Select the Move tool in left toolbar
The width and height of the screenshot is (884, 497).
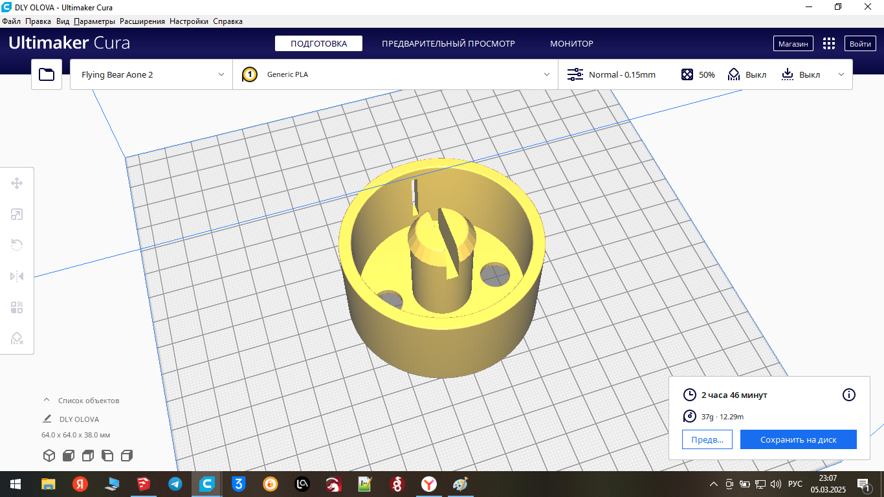pos(17,184)
